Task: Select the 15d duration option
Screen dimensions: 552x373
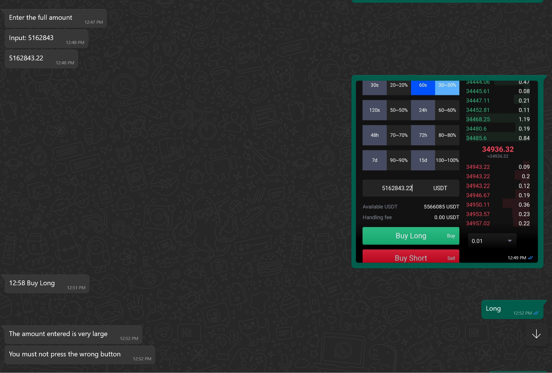Action: (423, 160)
